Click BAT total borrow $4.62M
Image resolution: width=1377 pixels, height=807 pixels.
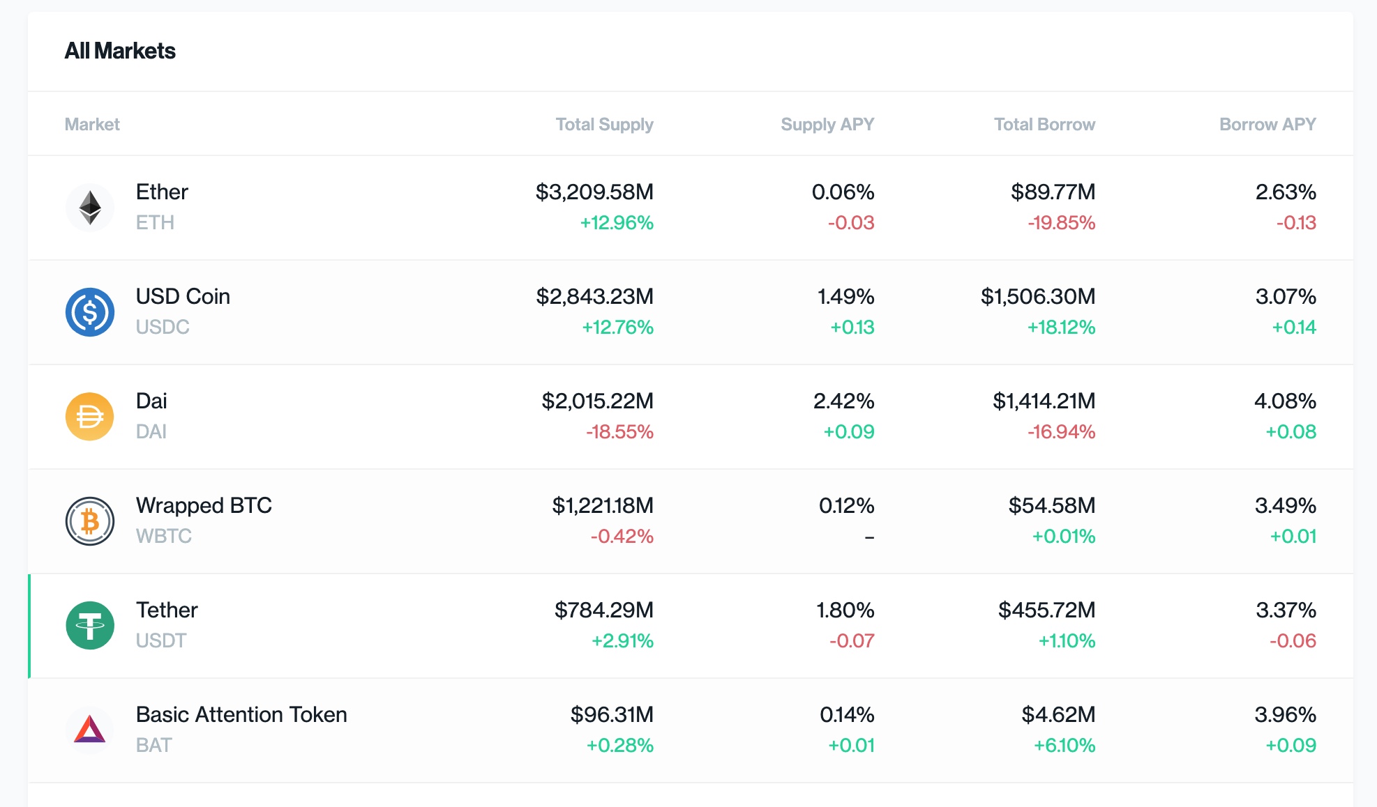(x=1058, y=714)
